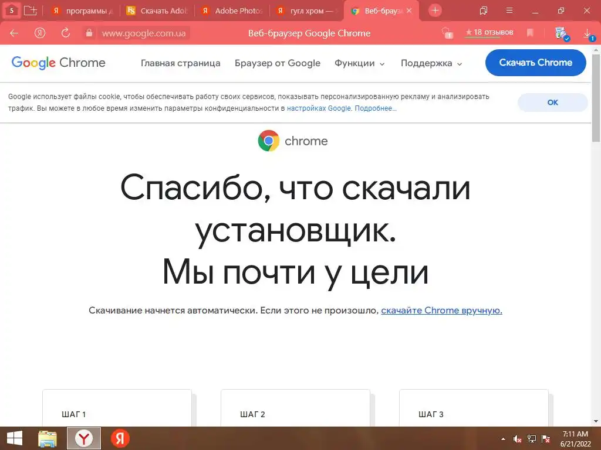Viewport: 601px width, 450px height.
Task: Click the 'Скачать Chrome' blue button
Action: coord(535,62)
